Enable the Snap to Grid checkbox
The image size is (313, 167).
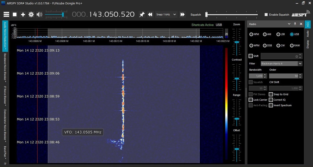pos(271,94)
